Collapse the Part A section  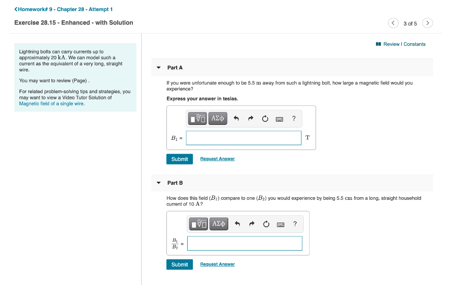(x=158, y=67)
